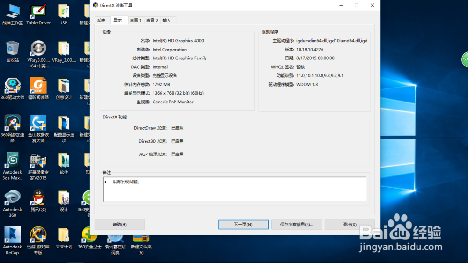This screenshot has height=263, width=468.
Task: Click the 帮助(H) button
Action: [x=120, y=225]
